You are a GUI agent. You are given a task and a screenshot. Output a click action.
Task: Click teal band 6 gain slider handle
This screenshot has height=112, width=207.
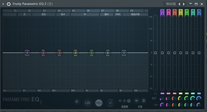point(193,53)
